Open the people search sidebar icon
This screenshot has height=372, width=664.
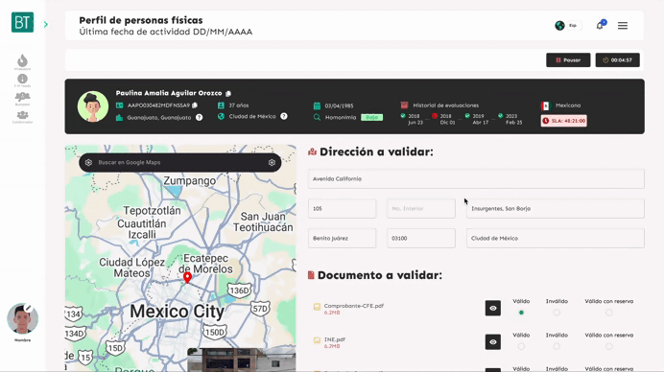[x=22, y=97]
